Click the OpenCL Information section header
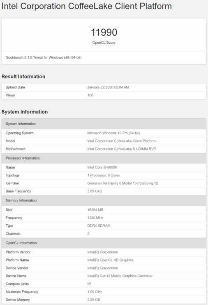This screenshot has height=305, width=208. click(104, 243)
